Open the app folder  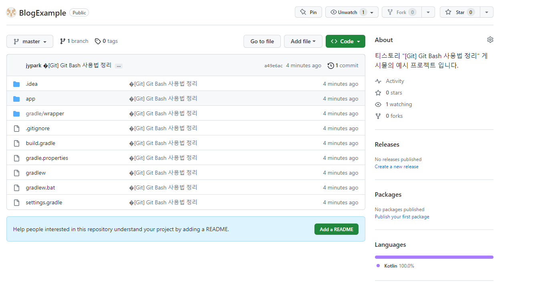pos(30,99)
